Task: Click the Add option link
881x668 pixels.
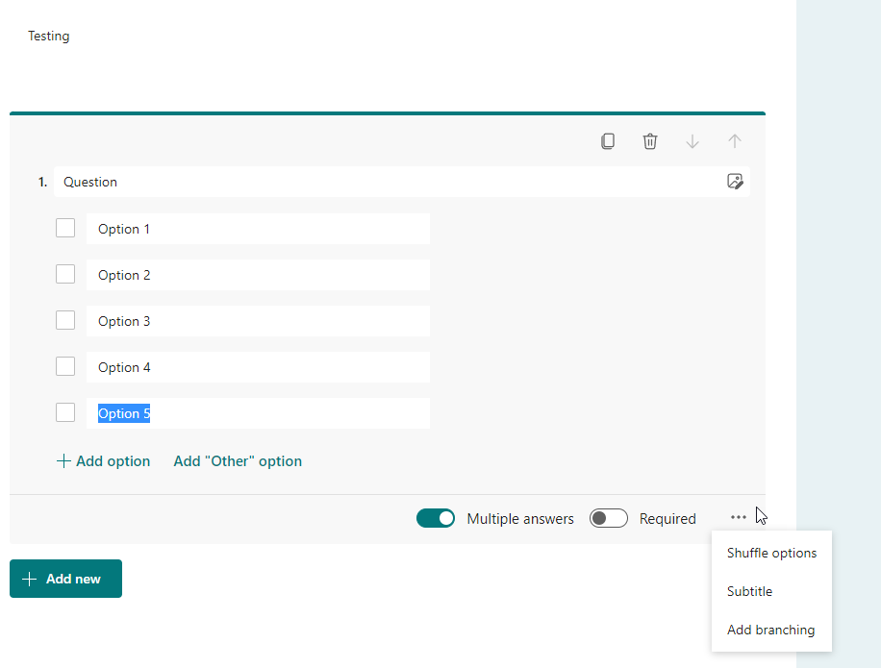Action: coord(103,460)
